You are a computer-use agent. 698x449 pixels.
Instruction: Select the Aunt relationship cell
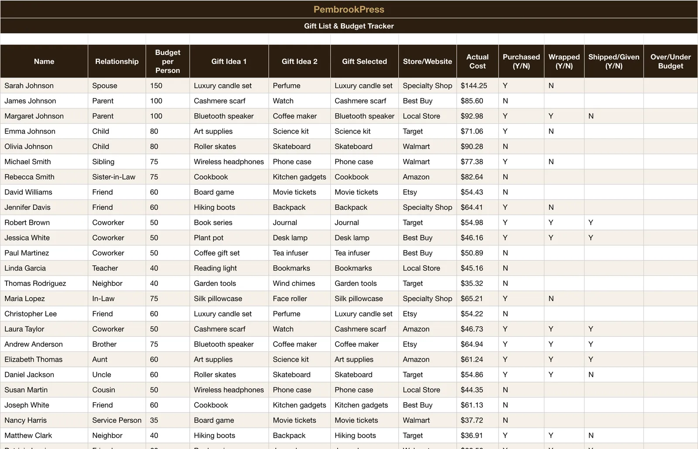pyautogui.click(x=117, y=359)
